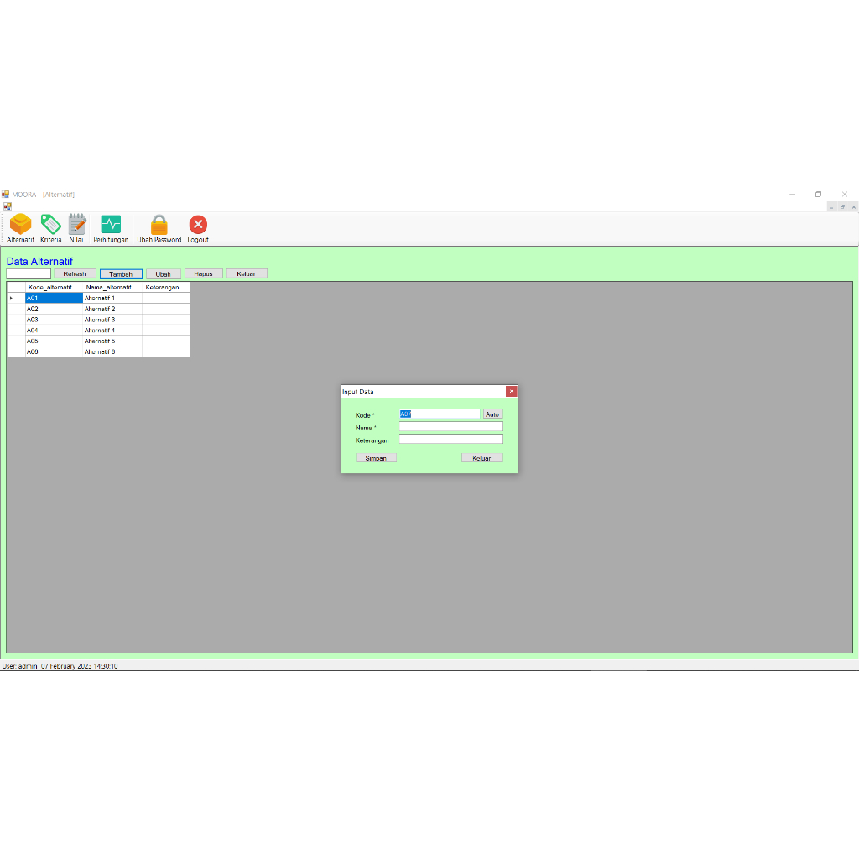Save the entry with the Simpan button
859x859 pixels.
pyautogui.click(x=375, y=457)
